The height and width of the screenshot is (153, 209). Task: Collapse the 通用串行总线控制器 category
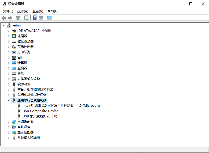[9, 100]
